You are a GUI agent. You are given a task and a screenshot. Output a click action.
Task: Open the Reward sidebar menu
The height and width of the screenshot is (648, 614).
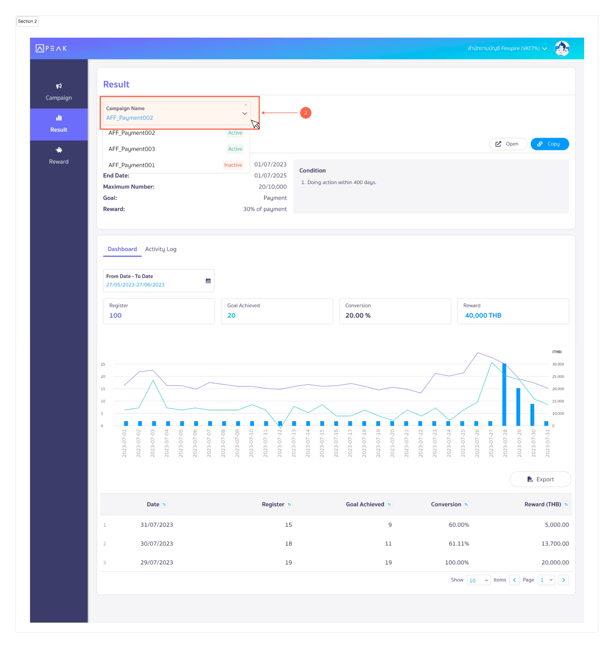(x=59, y=157)
